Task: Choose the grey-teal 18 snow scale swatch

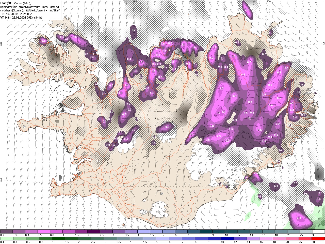Action: (281, 232)
